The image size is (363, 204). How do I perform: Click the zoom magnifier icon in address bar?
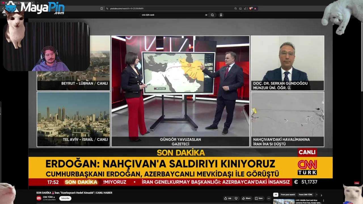point(235,8)
